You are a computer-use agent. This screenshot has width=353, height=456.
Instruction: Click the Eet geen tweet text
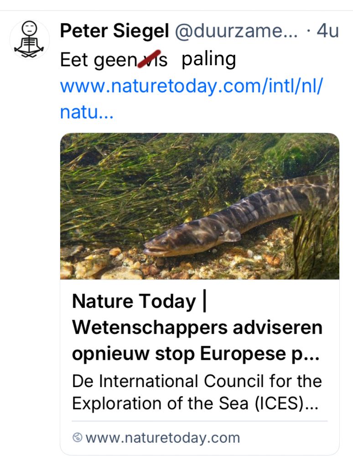tap(98, 60)
